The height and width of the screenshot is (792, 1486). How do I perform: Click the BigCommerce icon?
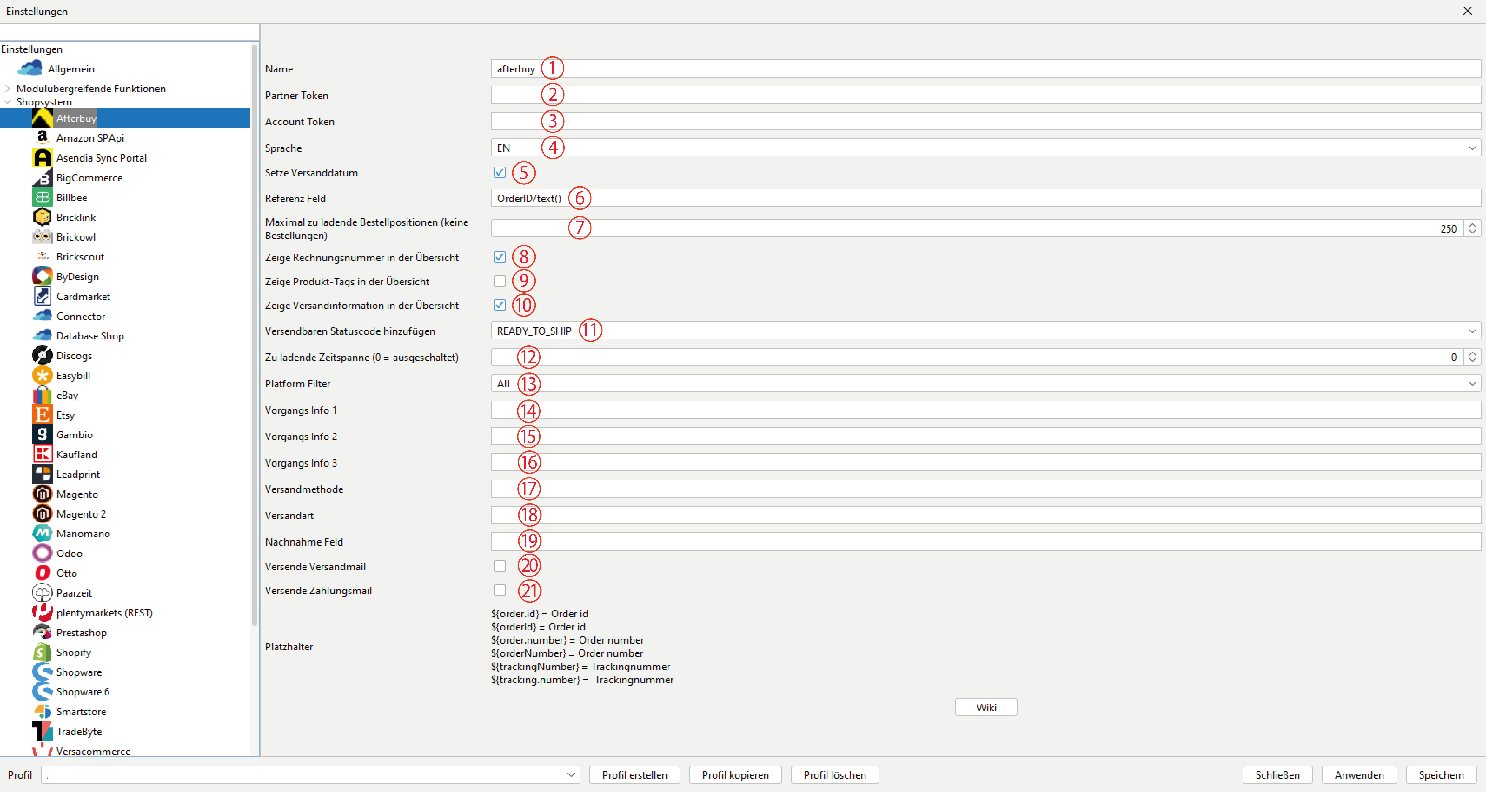click(x=42, y=178)
